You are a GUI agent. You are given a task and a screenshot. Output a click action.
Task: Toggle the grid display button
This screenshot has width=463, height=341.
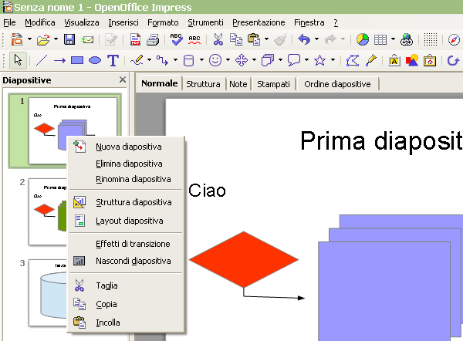(431, 40)
